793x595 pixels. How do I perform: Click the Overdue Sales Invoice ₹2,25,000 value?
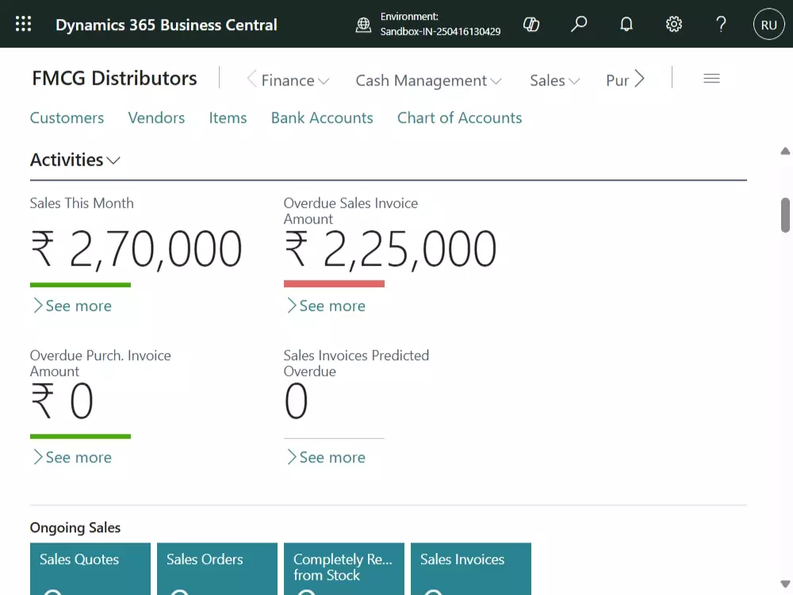pyautogui.click(x=390, y=248)
